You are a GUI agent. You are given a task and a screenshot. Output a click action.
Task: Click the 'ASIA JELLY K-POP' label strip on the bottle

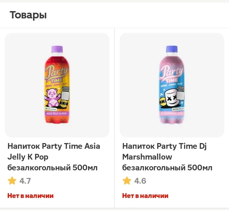point(57,114)
